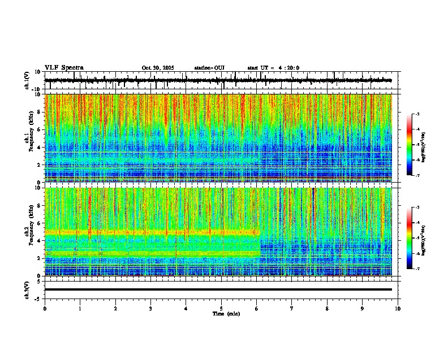Click the yellow 5 kHz band in ch.2 spectrogram
The width and height of the screenshot is (448, 346).
click(152, 232)
